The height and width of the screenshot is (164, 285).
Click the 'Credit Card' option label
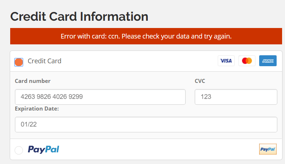click(x=44, y=61)
